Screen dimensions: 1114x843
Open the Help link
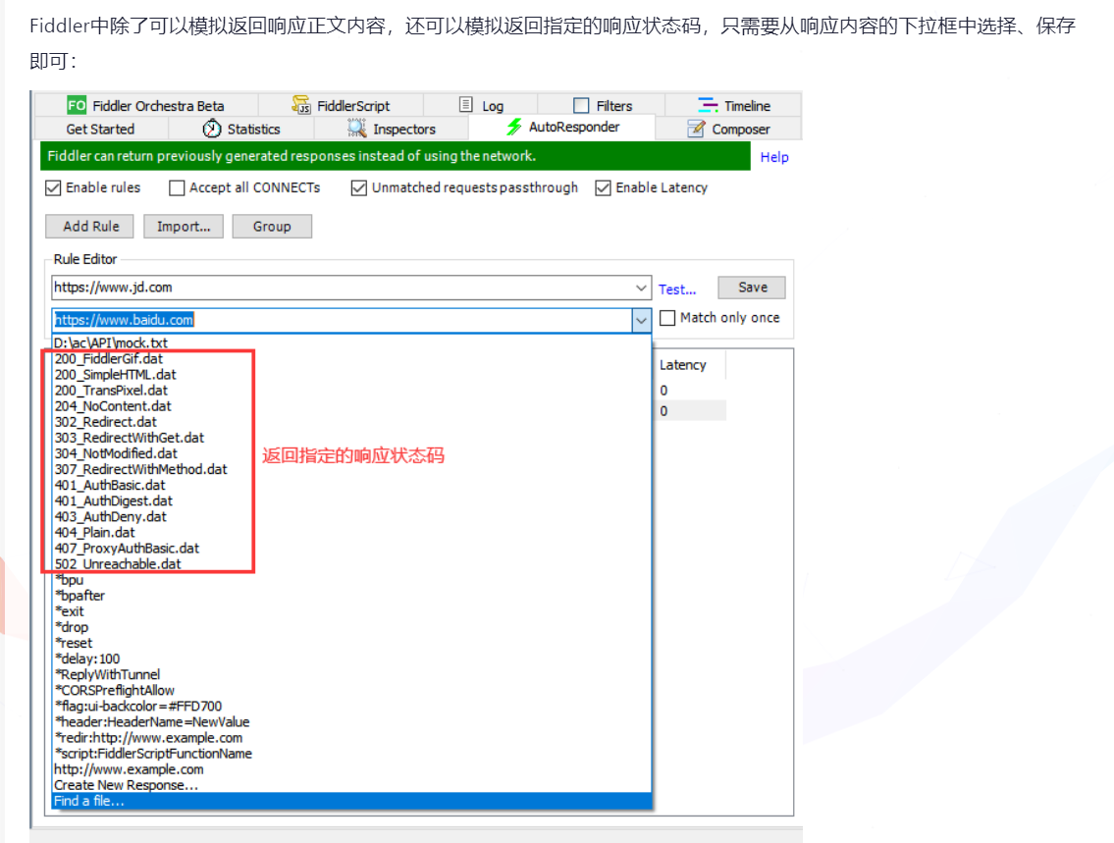point(774,157)
